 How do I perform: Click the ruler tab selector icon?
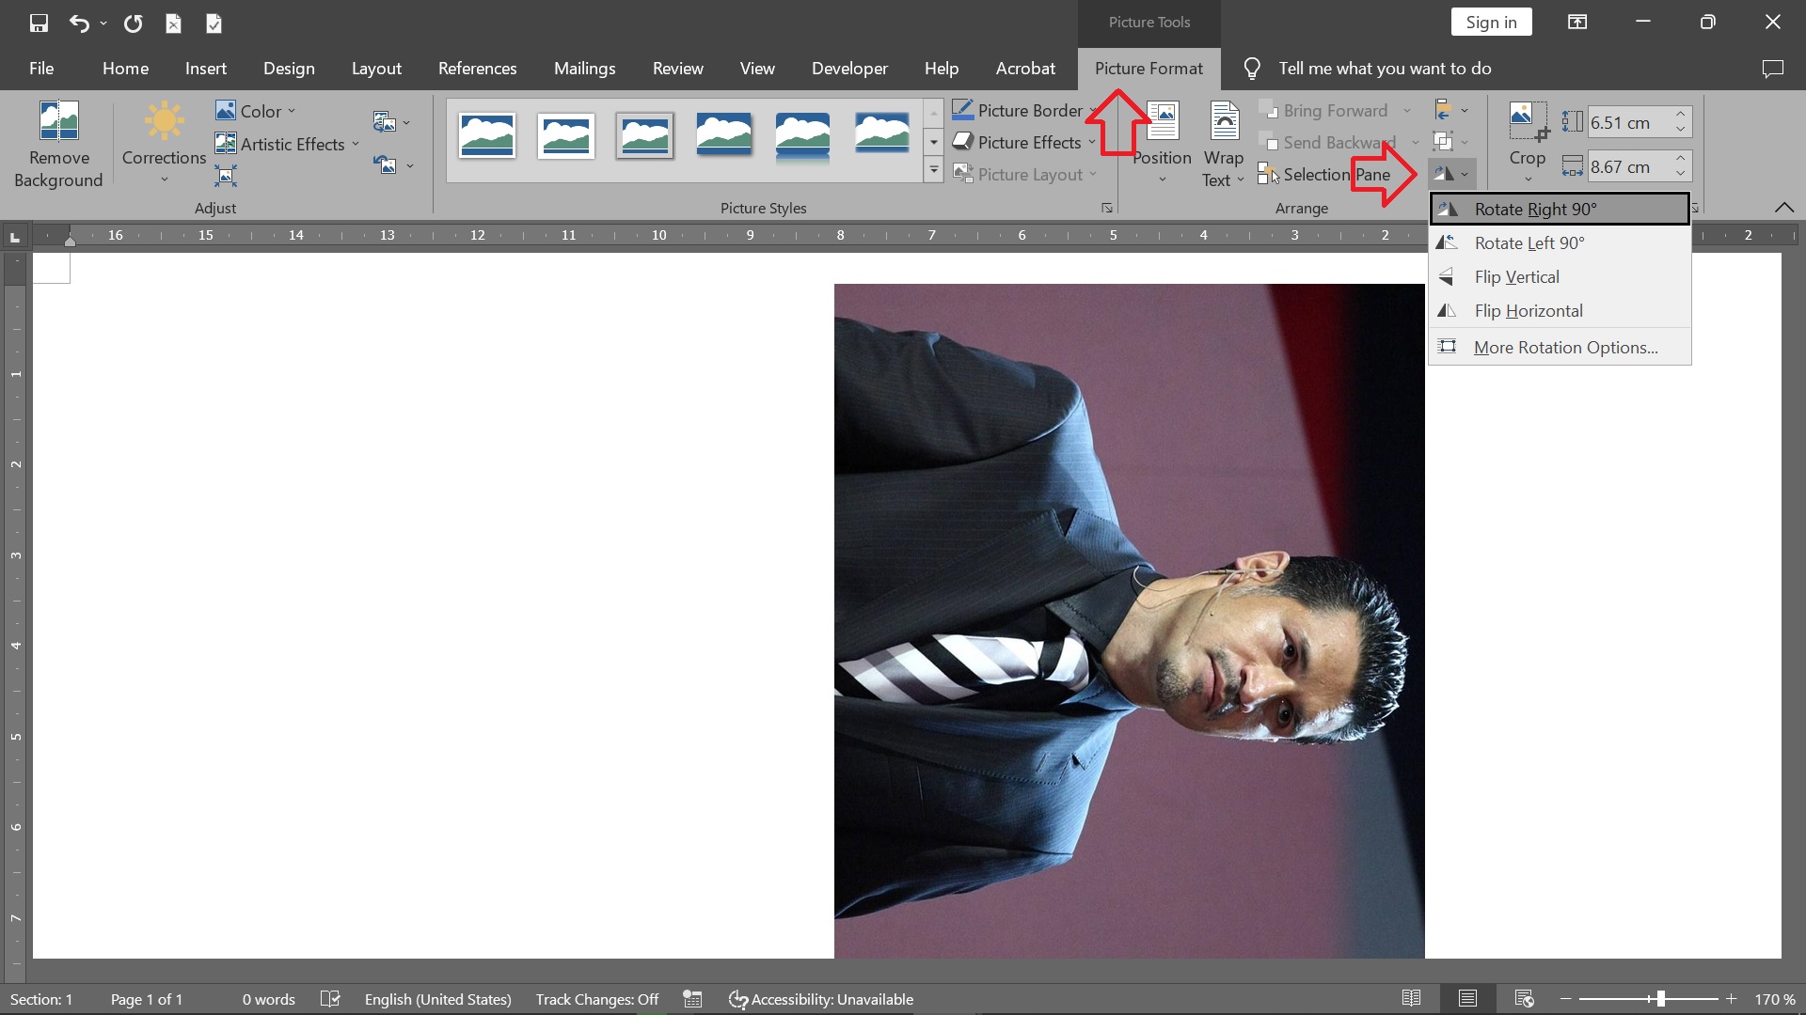pos(15,237)
